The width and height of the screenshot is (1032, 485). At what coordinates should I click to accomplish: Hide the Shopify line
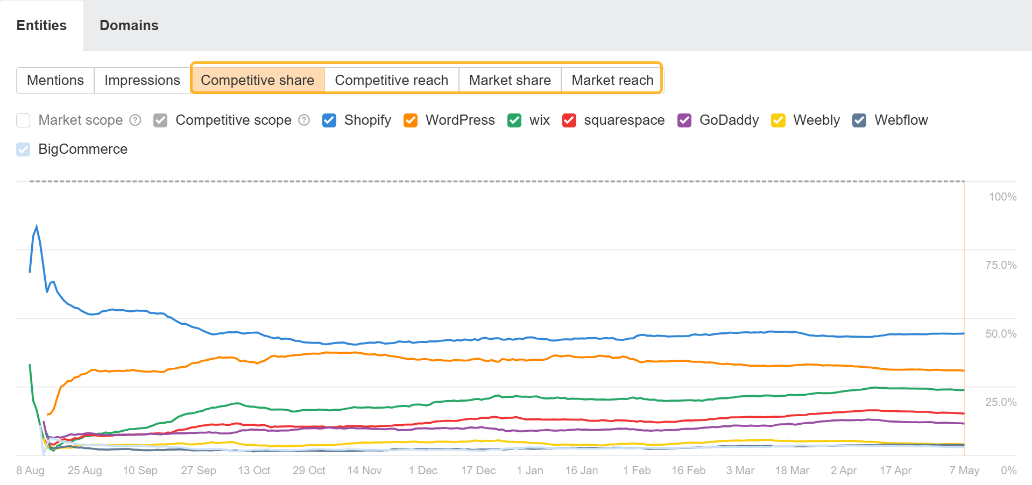point(329,120)
